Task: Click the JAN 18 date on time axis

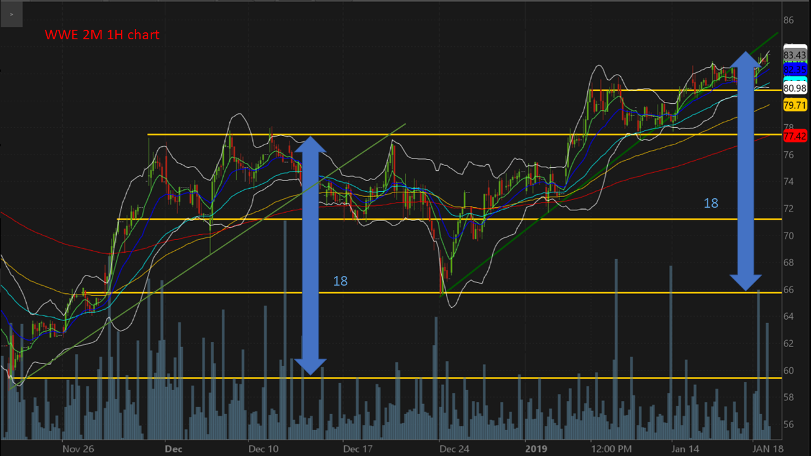Action: 767,449
